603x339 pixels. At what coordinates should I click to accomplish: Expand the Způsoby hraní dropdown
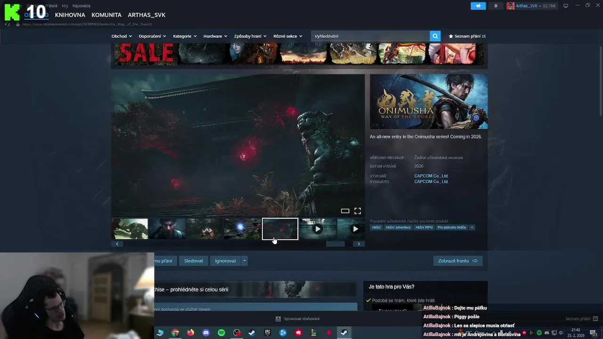coord(250,36)
